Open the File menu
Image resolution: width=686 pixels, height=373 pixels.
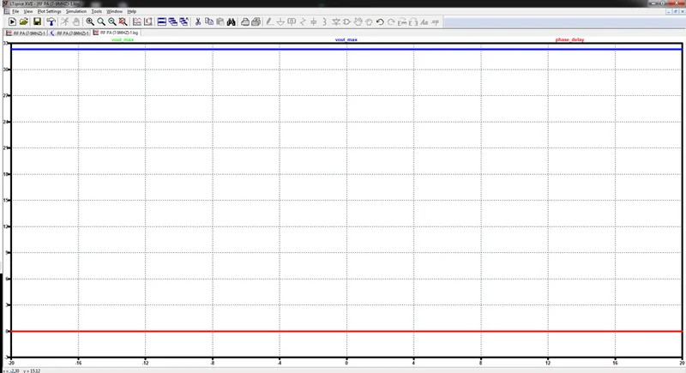pyautogui.click(x=15, y=11)
